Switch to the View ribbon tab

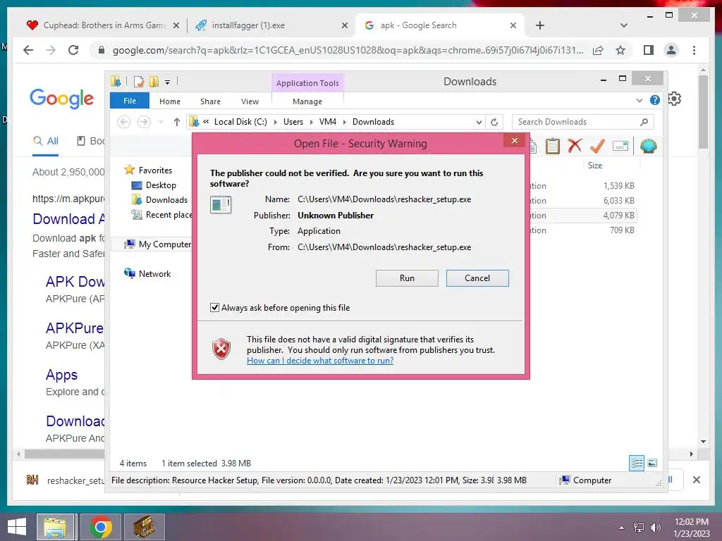click(250, 101)
